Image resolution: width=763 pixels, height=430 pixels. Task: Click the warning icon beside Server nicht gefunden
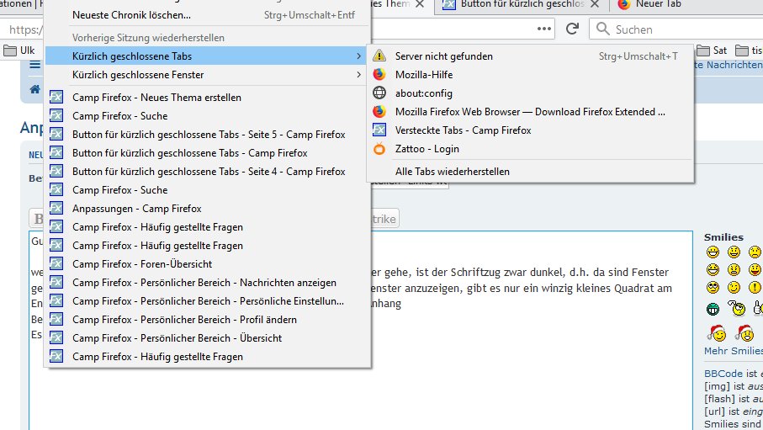pos(379,56)
